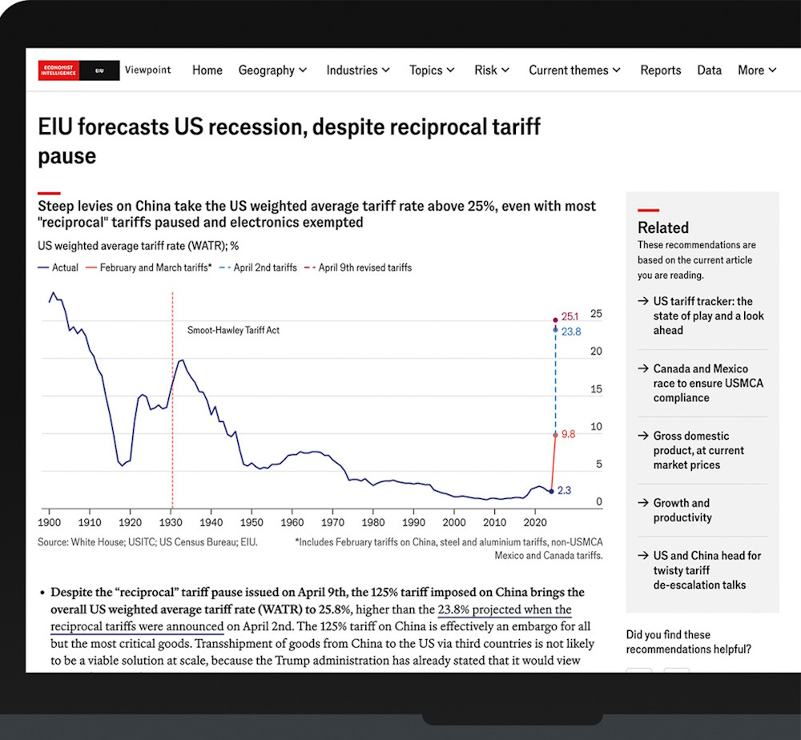This screenshot has height=740, width=801.
Task: Click the chart footnote about February tariffs
Action: coord(449,549)
